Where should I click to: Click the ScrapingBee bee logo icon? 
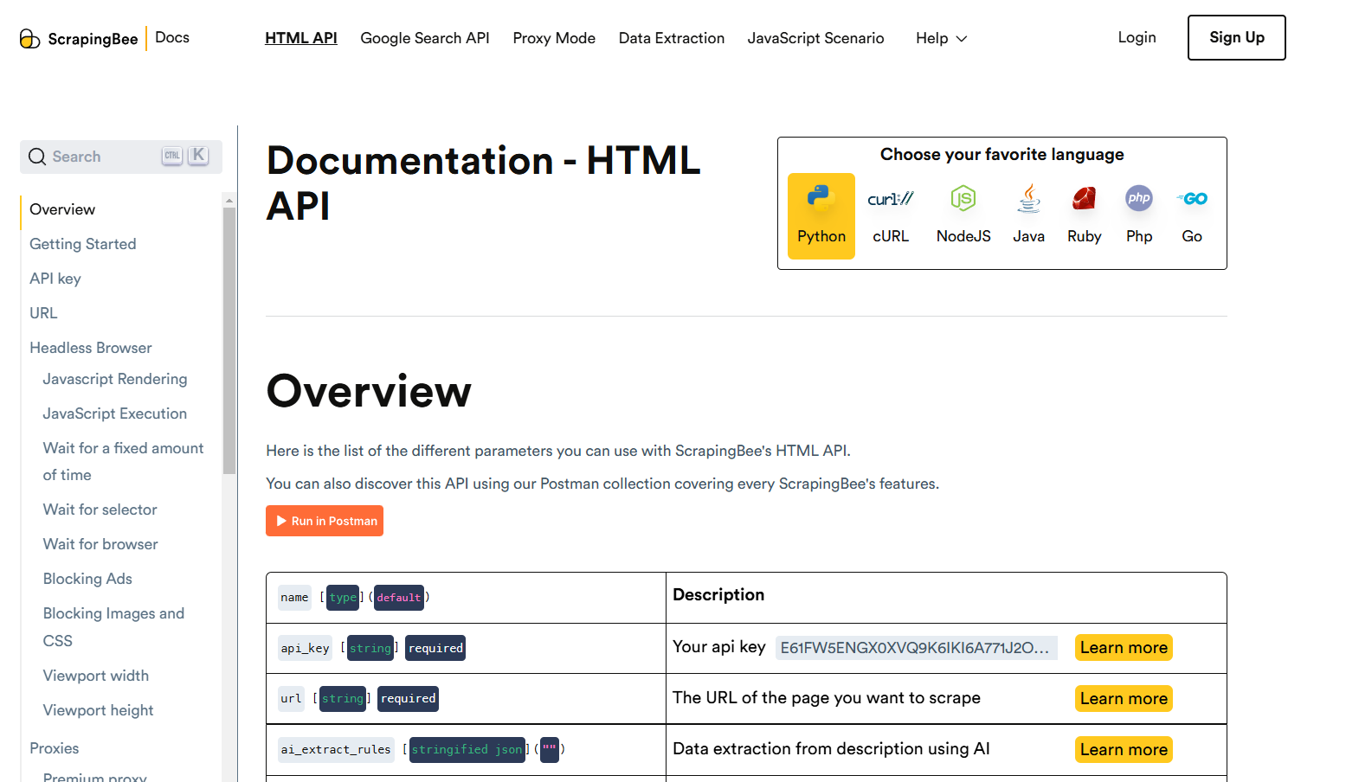[x=29, y=38]
